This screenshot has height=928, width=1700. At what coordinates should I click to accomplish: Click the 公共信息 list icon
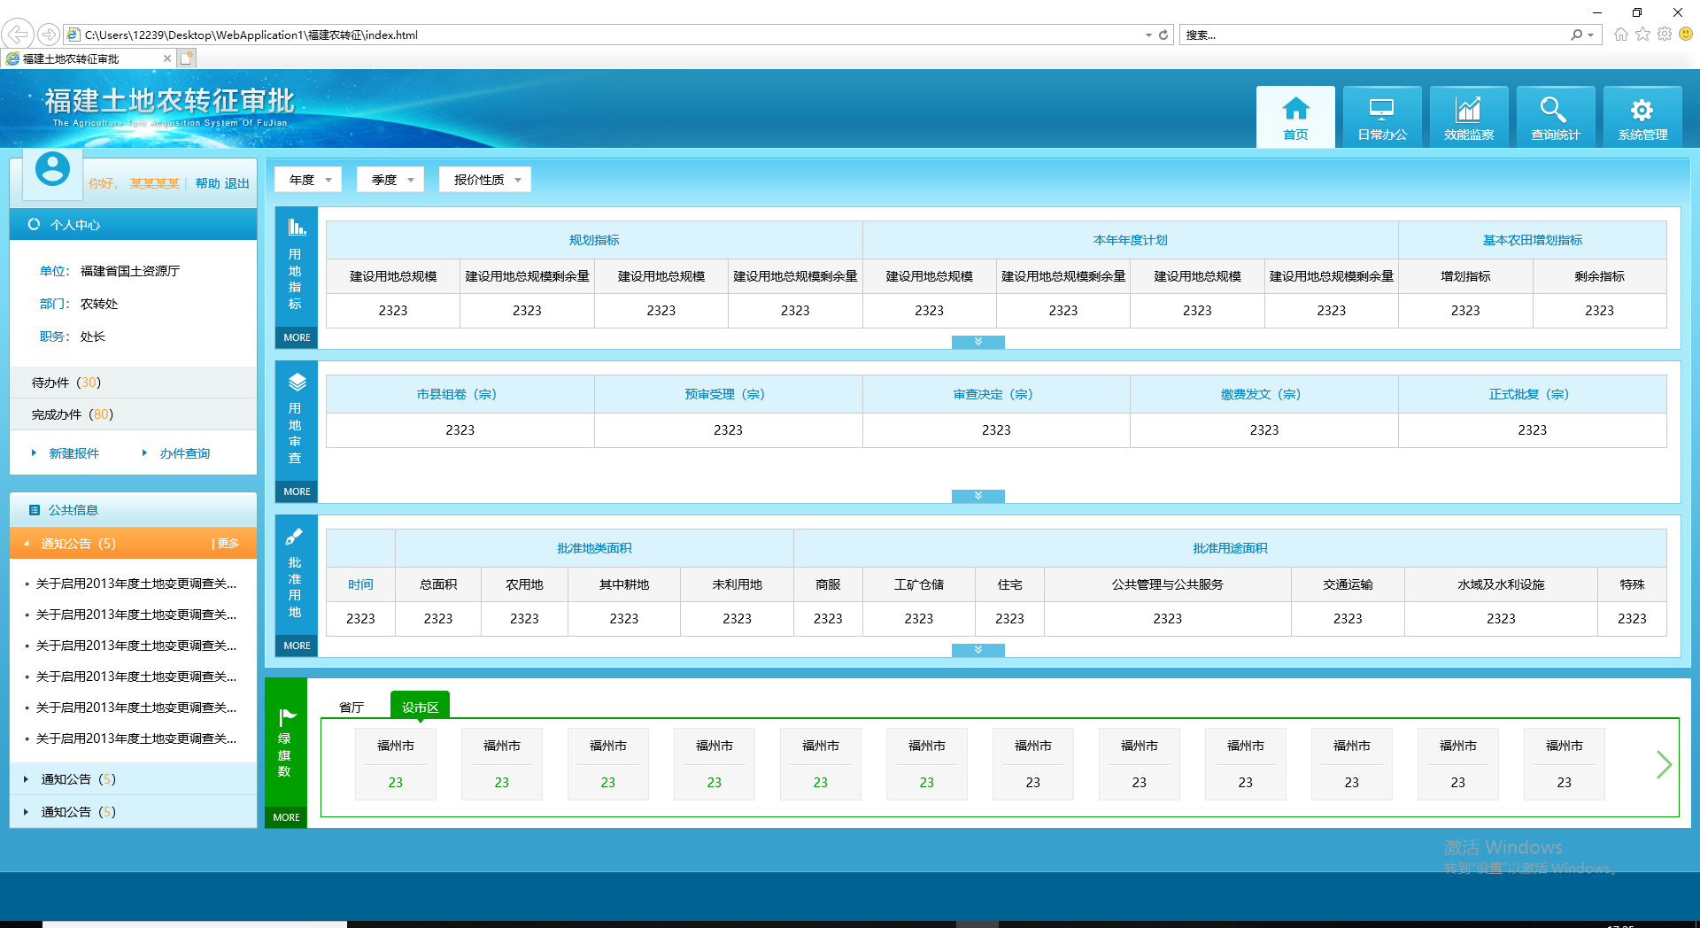click(x=35, y=510)
